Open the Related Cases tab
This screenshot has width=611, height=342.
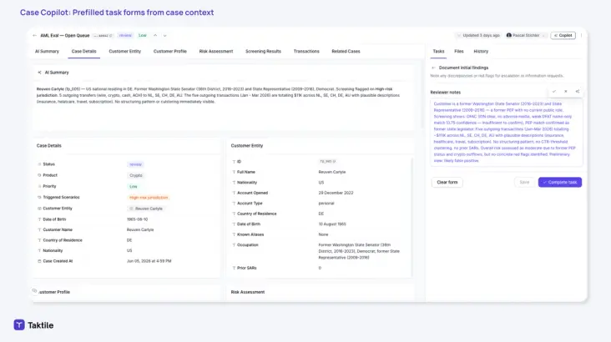click(x=346, y=52)
